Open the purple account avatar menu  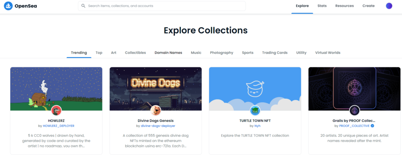click(389, 6)
